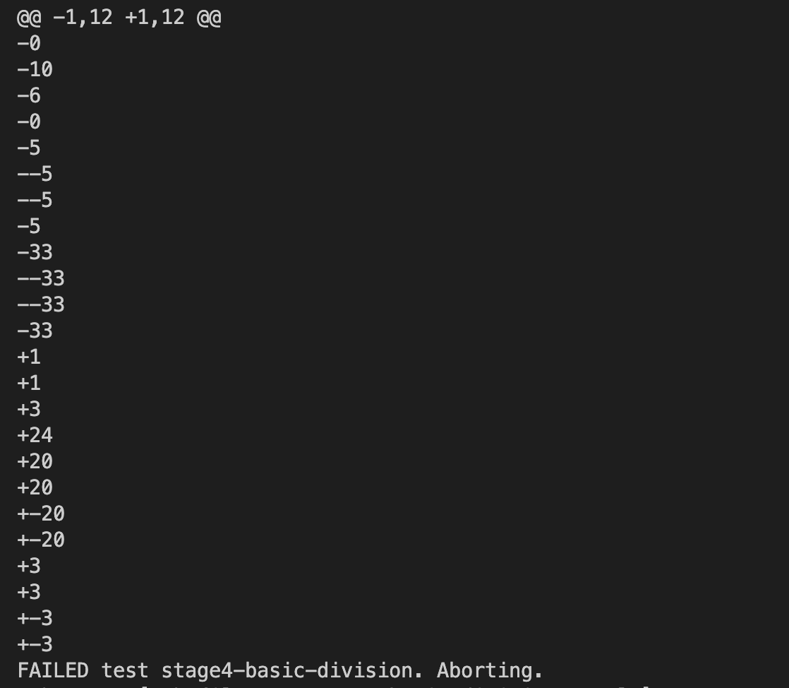The width and height of the screenshot is (789, 688).
Task: Click the first --33 diff line
Action: (41, 278)
